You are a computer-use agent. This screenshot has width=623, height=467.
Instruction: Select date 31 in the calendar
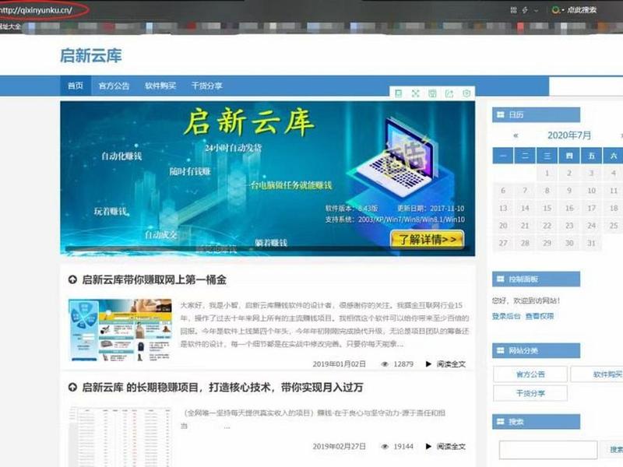[x=591, y=243]
